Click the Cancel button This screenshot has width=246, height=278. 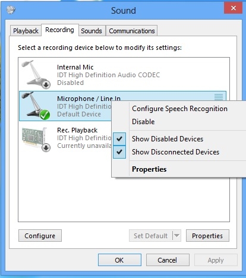[x=168, y=260]
